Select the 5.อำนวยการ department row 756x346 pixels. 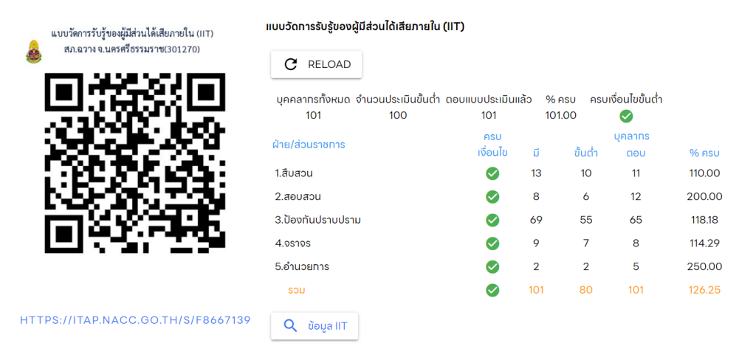pos(301,266)
